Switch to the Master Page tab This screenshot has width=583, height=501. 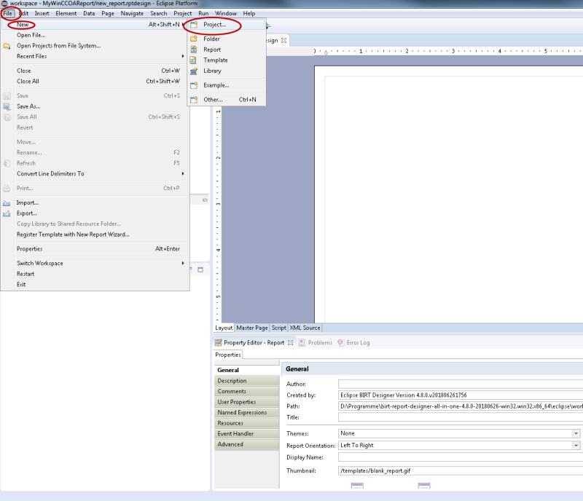[252, 328]
